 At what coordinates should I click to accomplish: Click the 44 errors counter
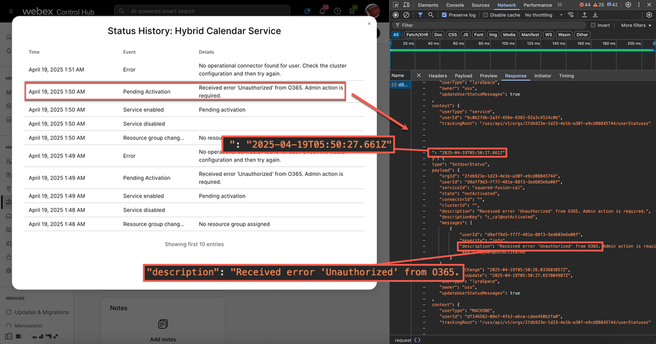coord(585,5)
